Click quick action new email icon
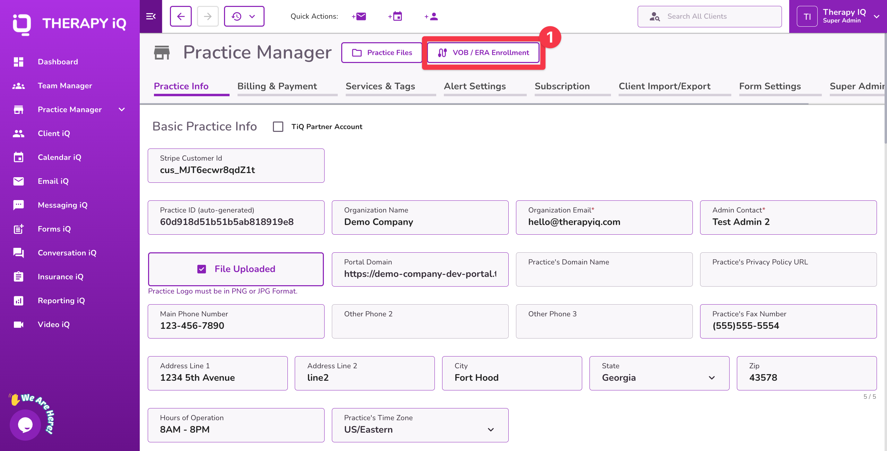Screen dimensions: 887x451 [359, 16]
